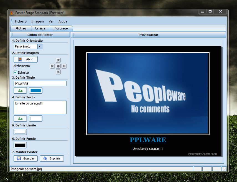Switch to the Motivo tab
The image size is (237, 182).
coord(21,28)
